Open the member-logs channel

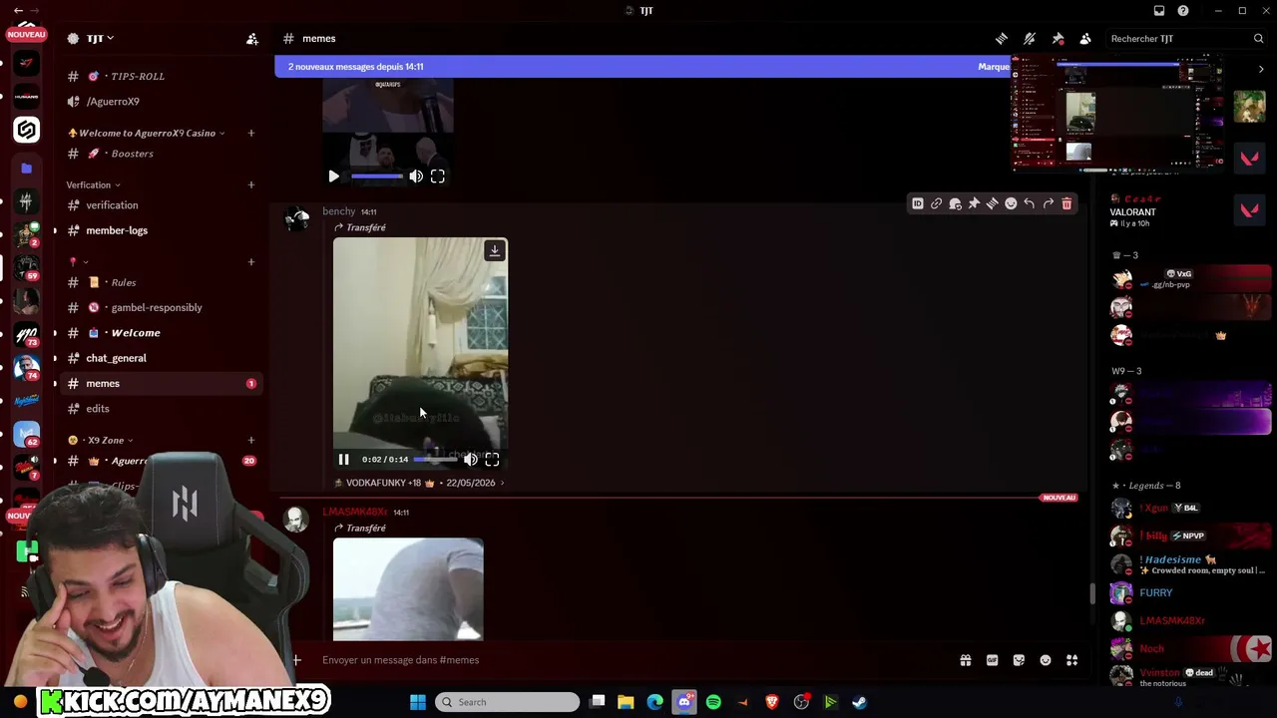tap(117, 230)
